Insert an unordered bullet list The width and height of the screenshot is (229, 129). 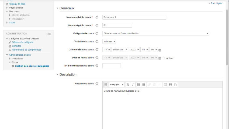(138, 85)
